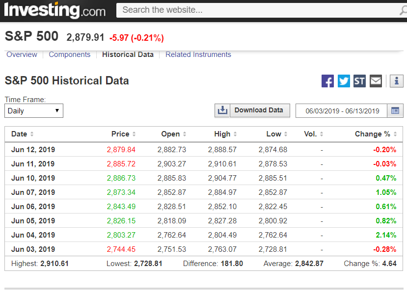Viewport: 407px width, 295px height.
Task: Switch to the Components tab
Action: pyautogui.click(x=70, y=54)
